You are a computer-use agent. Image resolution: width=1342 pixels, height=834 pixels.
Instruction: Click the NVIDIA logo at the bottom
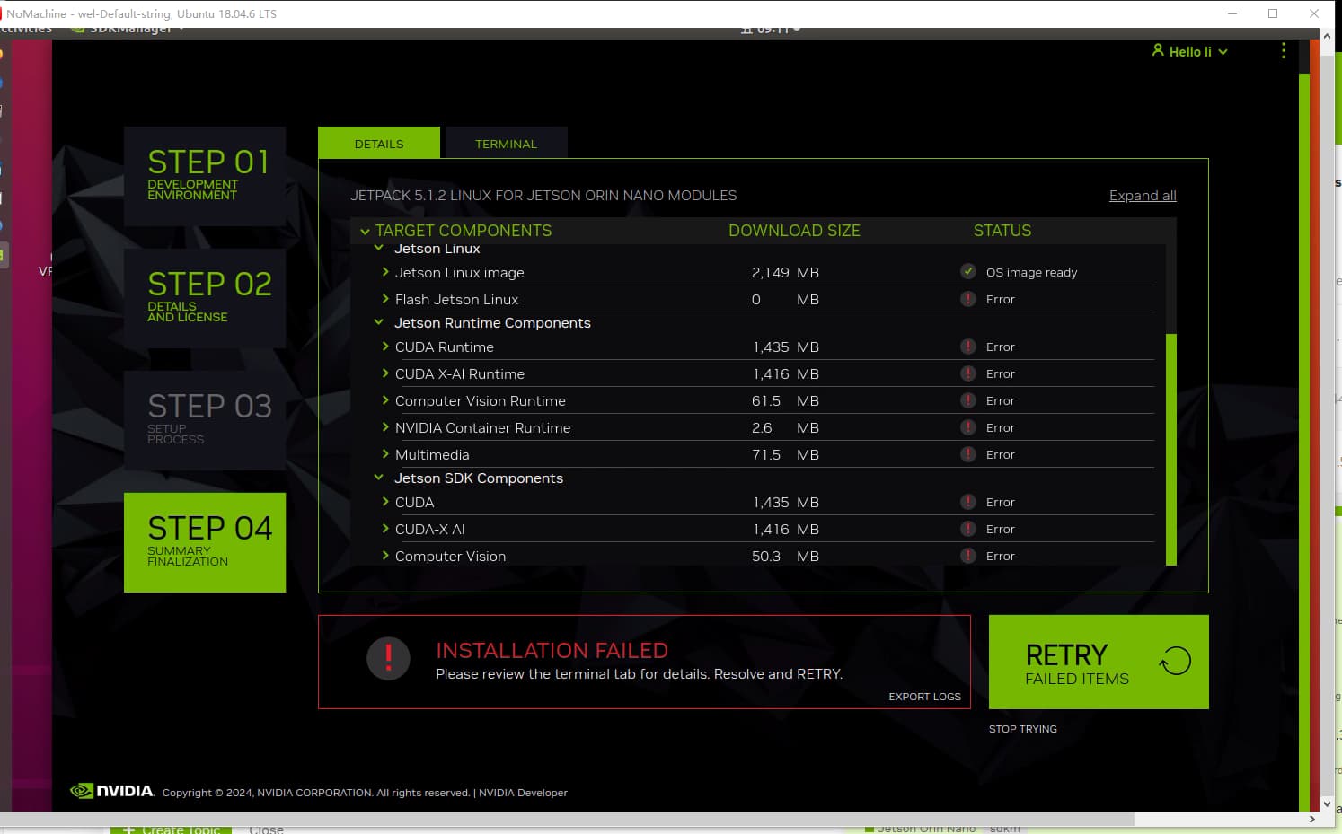pos(112,791)
